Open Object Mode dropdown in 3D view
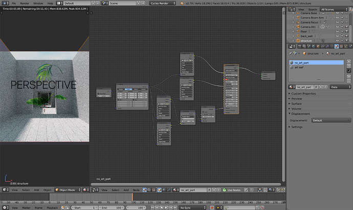Screen dimensions: 353x210 pyautogui.click(x=68, y=190)
